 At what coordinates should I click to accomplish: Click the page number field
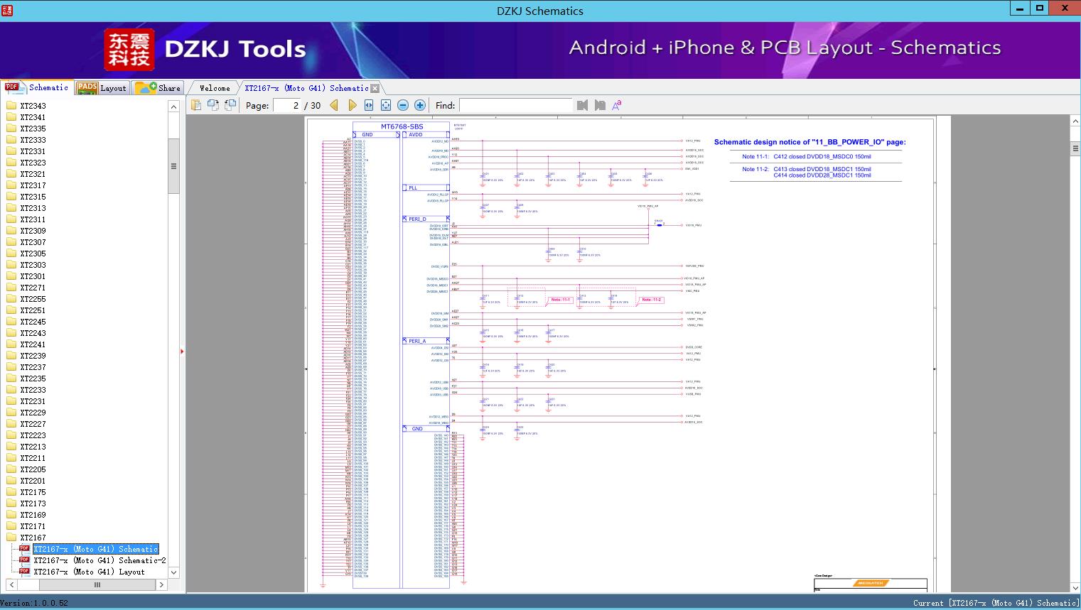coord(287,105)
